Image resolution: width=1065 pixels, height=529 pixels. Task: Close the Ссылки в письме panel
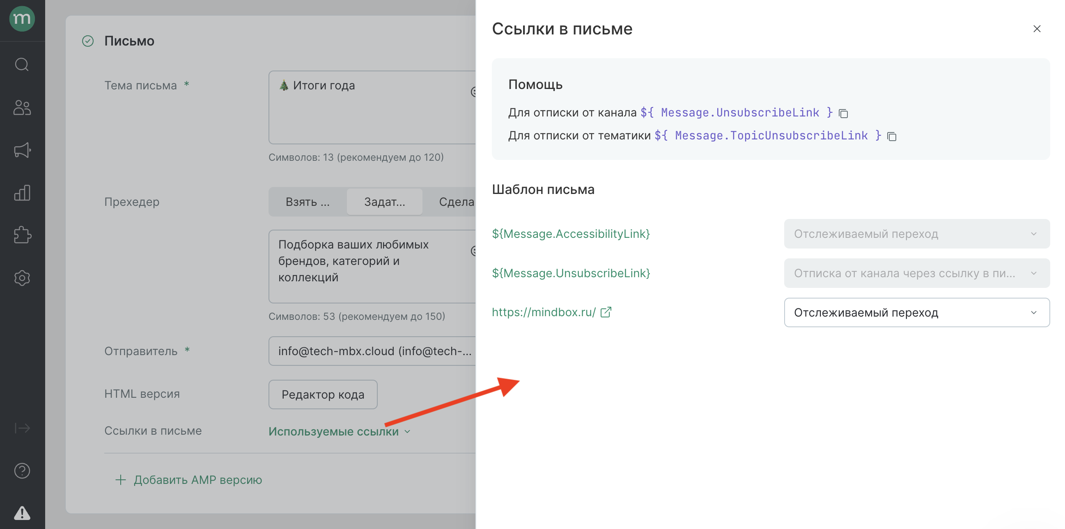pyautogui.click(x=1037, y=29)
